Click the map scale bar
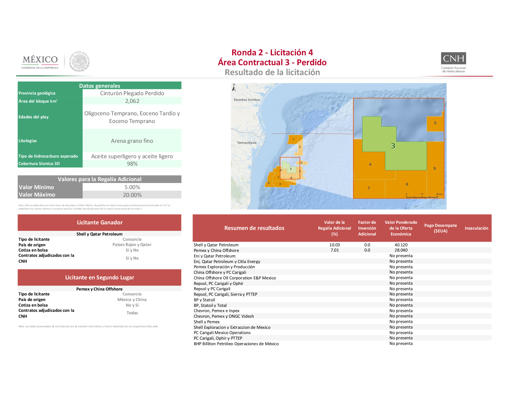510x394 pixels. coord(424,195)
